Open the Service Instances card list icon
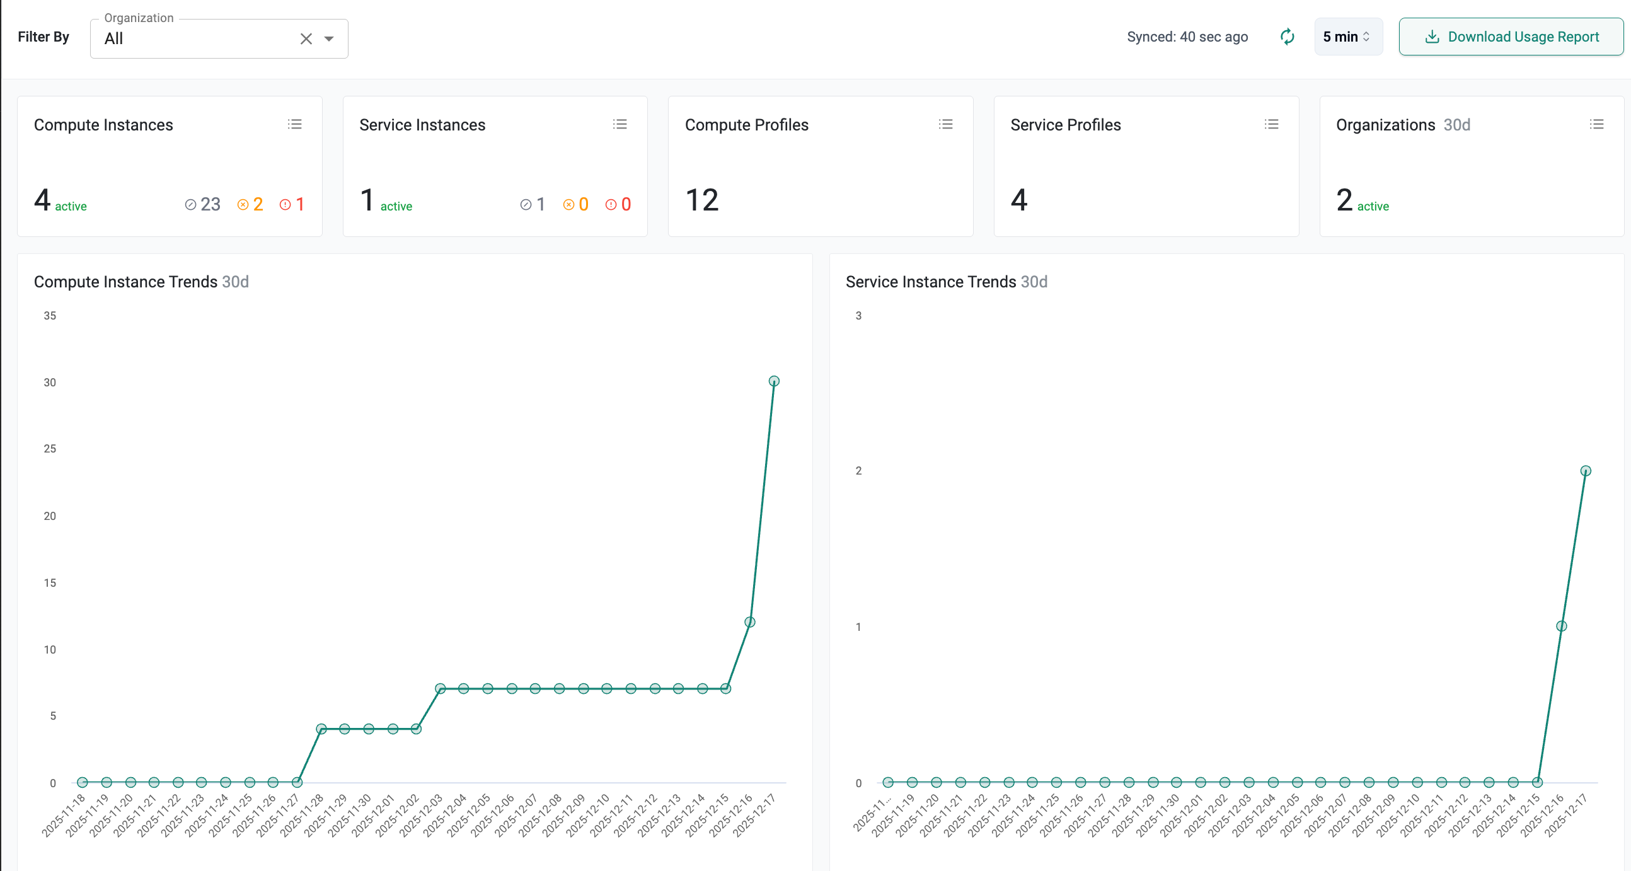Screen dimensions: 1631x871 tap(620, 124)
